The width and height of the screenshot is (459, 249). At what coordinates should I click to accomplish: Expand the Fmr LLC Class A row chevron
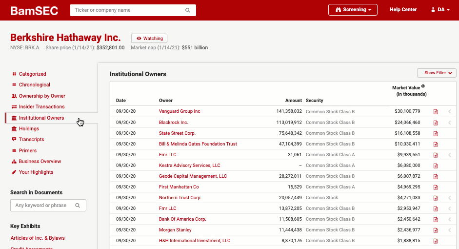click(450, 155)
